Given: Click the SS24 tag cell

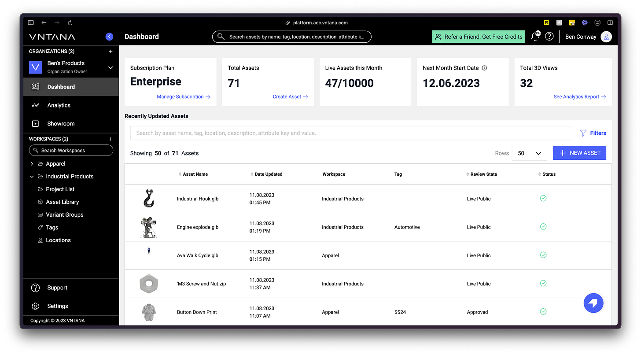Looking at the screenshot, I should point(400,312).
